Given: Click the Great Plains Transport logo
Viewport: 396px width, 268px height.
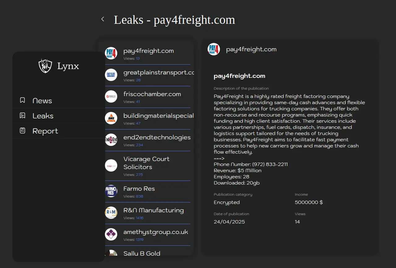Looking at the screenshot, I should pyautogui.click(x=111, y=75).
